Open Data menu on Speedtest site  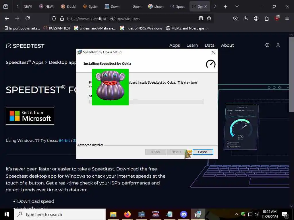coord(209,45)
